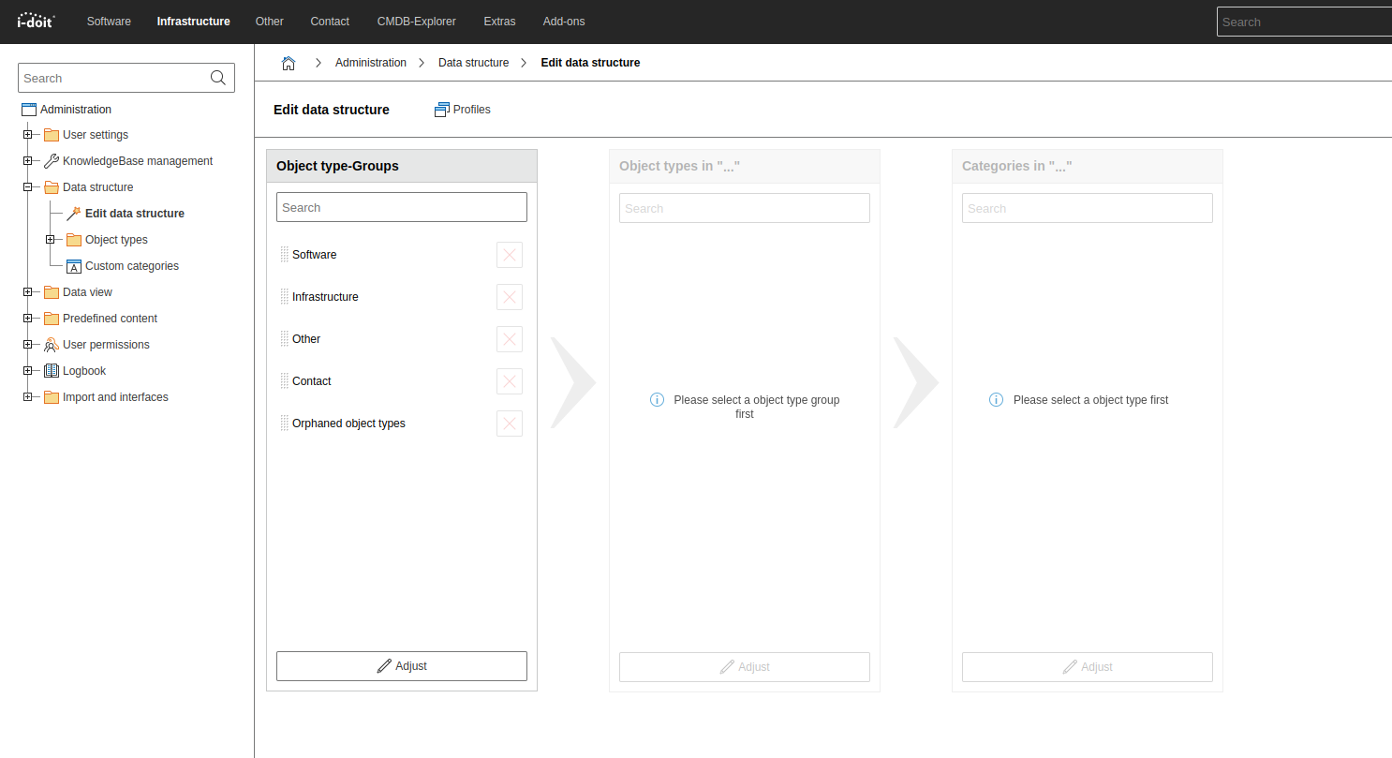Select the Software group row
This screenshot has height=758, width=1392.
tap(402, 255)
